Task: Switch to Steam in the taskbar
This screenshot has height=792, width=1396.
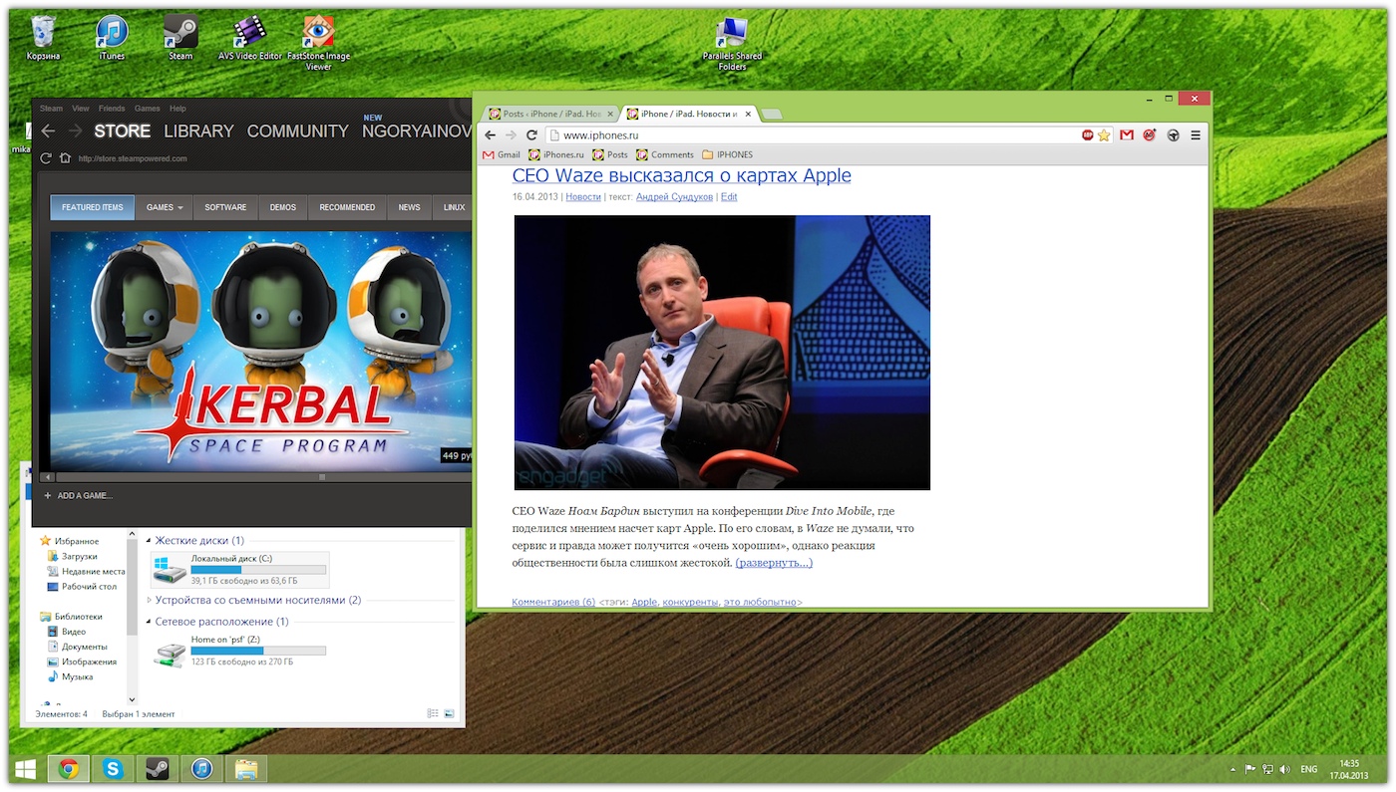Action: coord(158,769)
